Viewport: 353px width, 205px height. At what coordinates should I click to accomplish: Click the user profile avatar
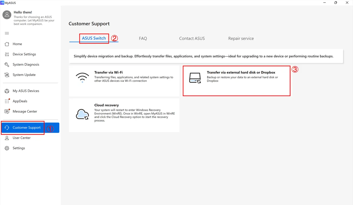click(x=7, y=14)
